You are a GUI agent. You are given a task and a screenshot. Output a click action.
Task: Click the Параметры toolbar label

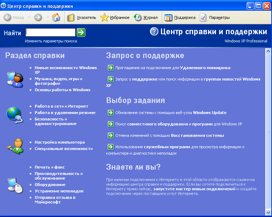point(220,17)
